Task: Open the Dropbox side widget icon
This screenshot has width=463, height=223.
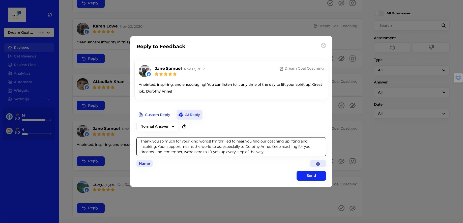Action: point(458,78)
